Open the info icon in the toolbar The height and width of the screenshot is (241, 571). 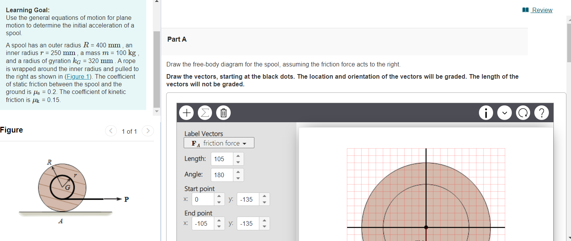[x=485, y=113]
